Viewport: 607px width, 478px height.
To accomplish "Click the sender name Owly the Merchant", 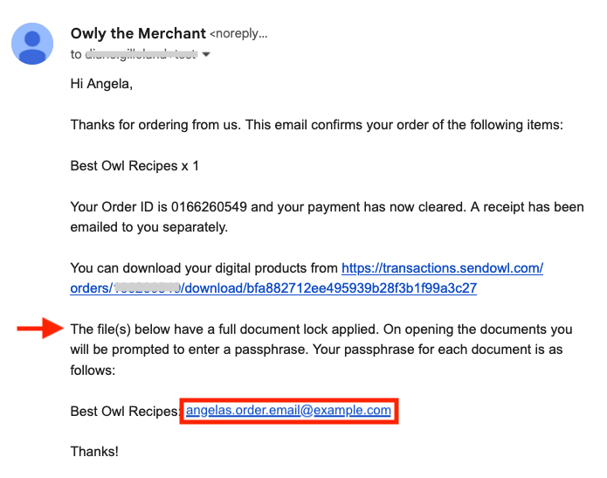I will click(138, 34).
